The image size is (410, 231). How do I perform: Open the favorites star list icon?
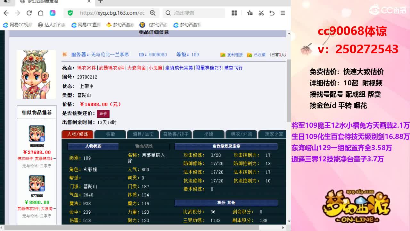(x=250, y=13)
